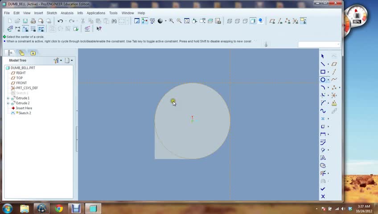This screenshot has width=378, height=214.
Task: Toggle datum planes display
Action: point(272,21)
